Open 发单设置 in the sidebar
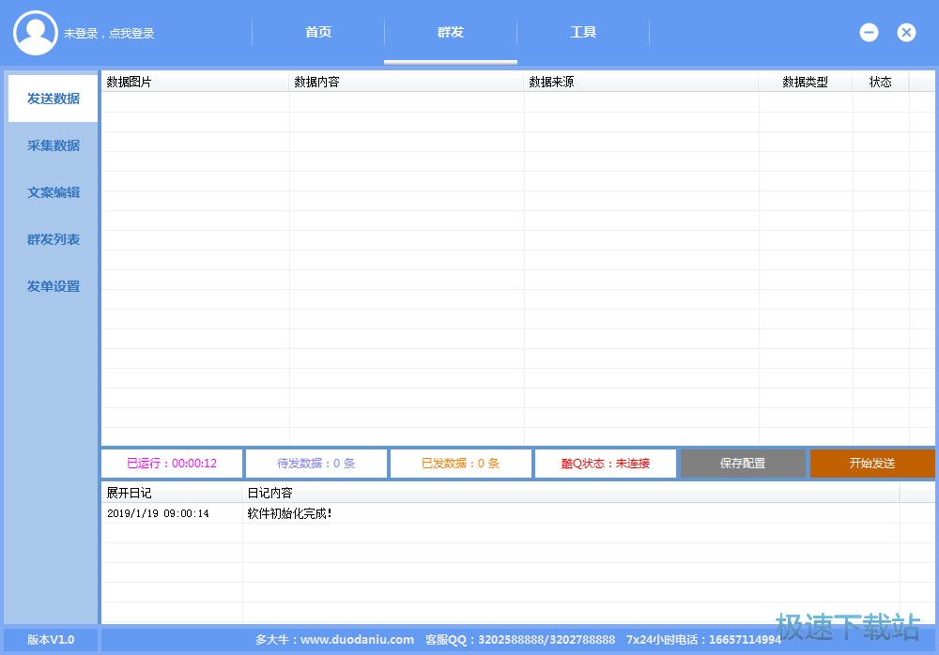The width and height of the screenshot is (939, 655). tap(53, 286)
